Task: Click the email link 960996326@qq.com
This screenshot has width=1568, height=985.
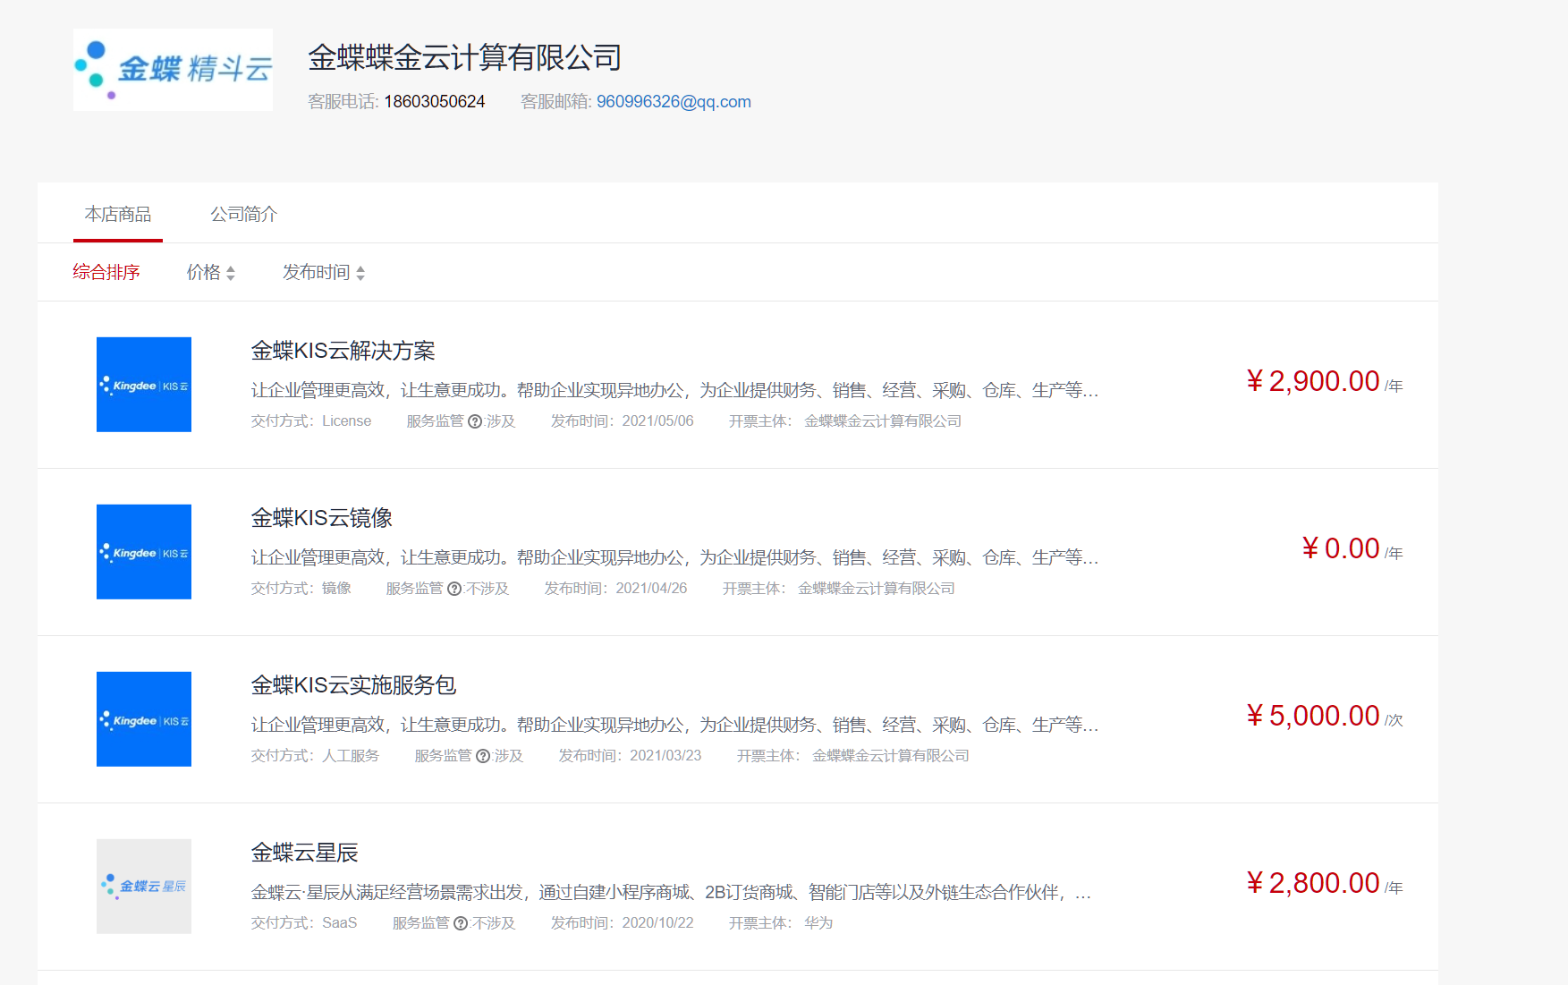Action: point(674,102)
